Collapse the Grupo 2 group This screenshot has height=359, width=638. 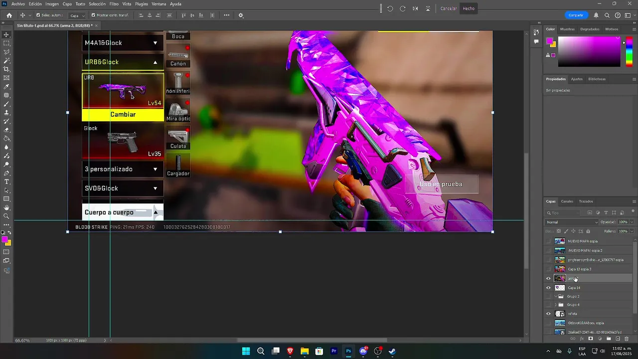[x=556, y=296]
